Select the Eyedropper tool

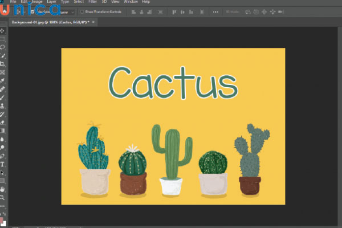[3, 81]
